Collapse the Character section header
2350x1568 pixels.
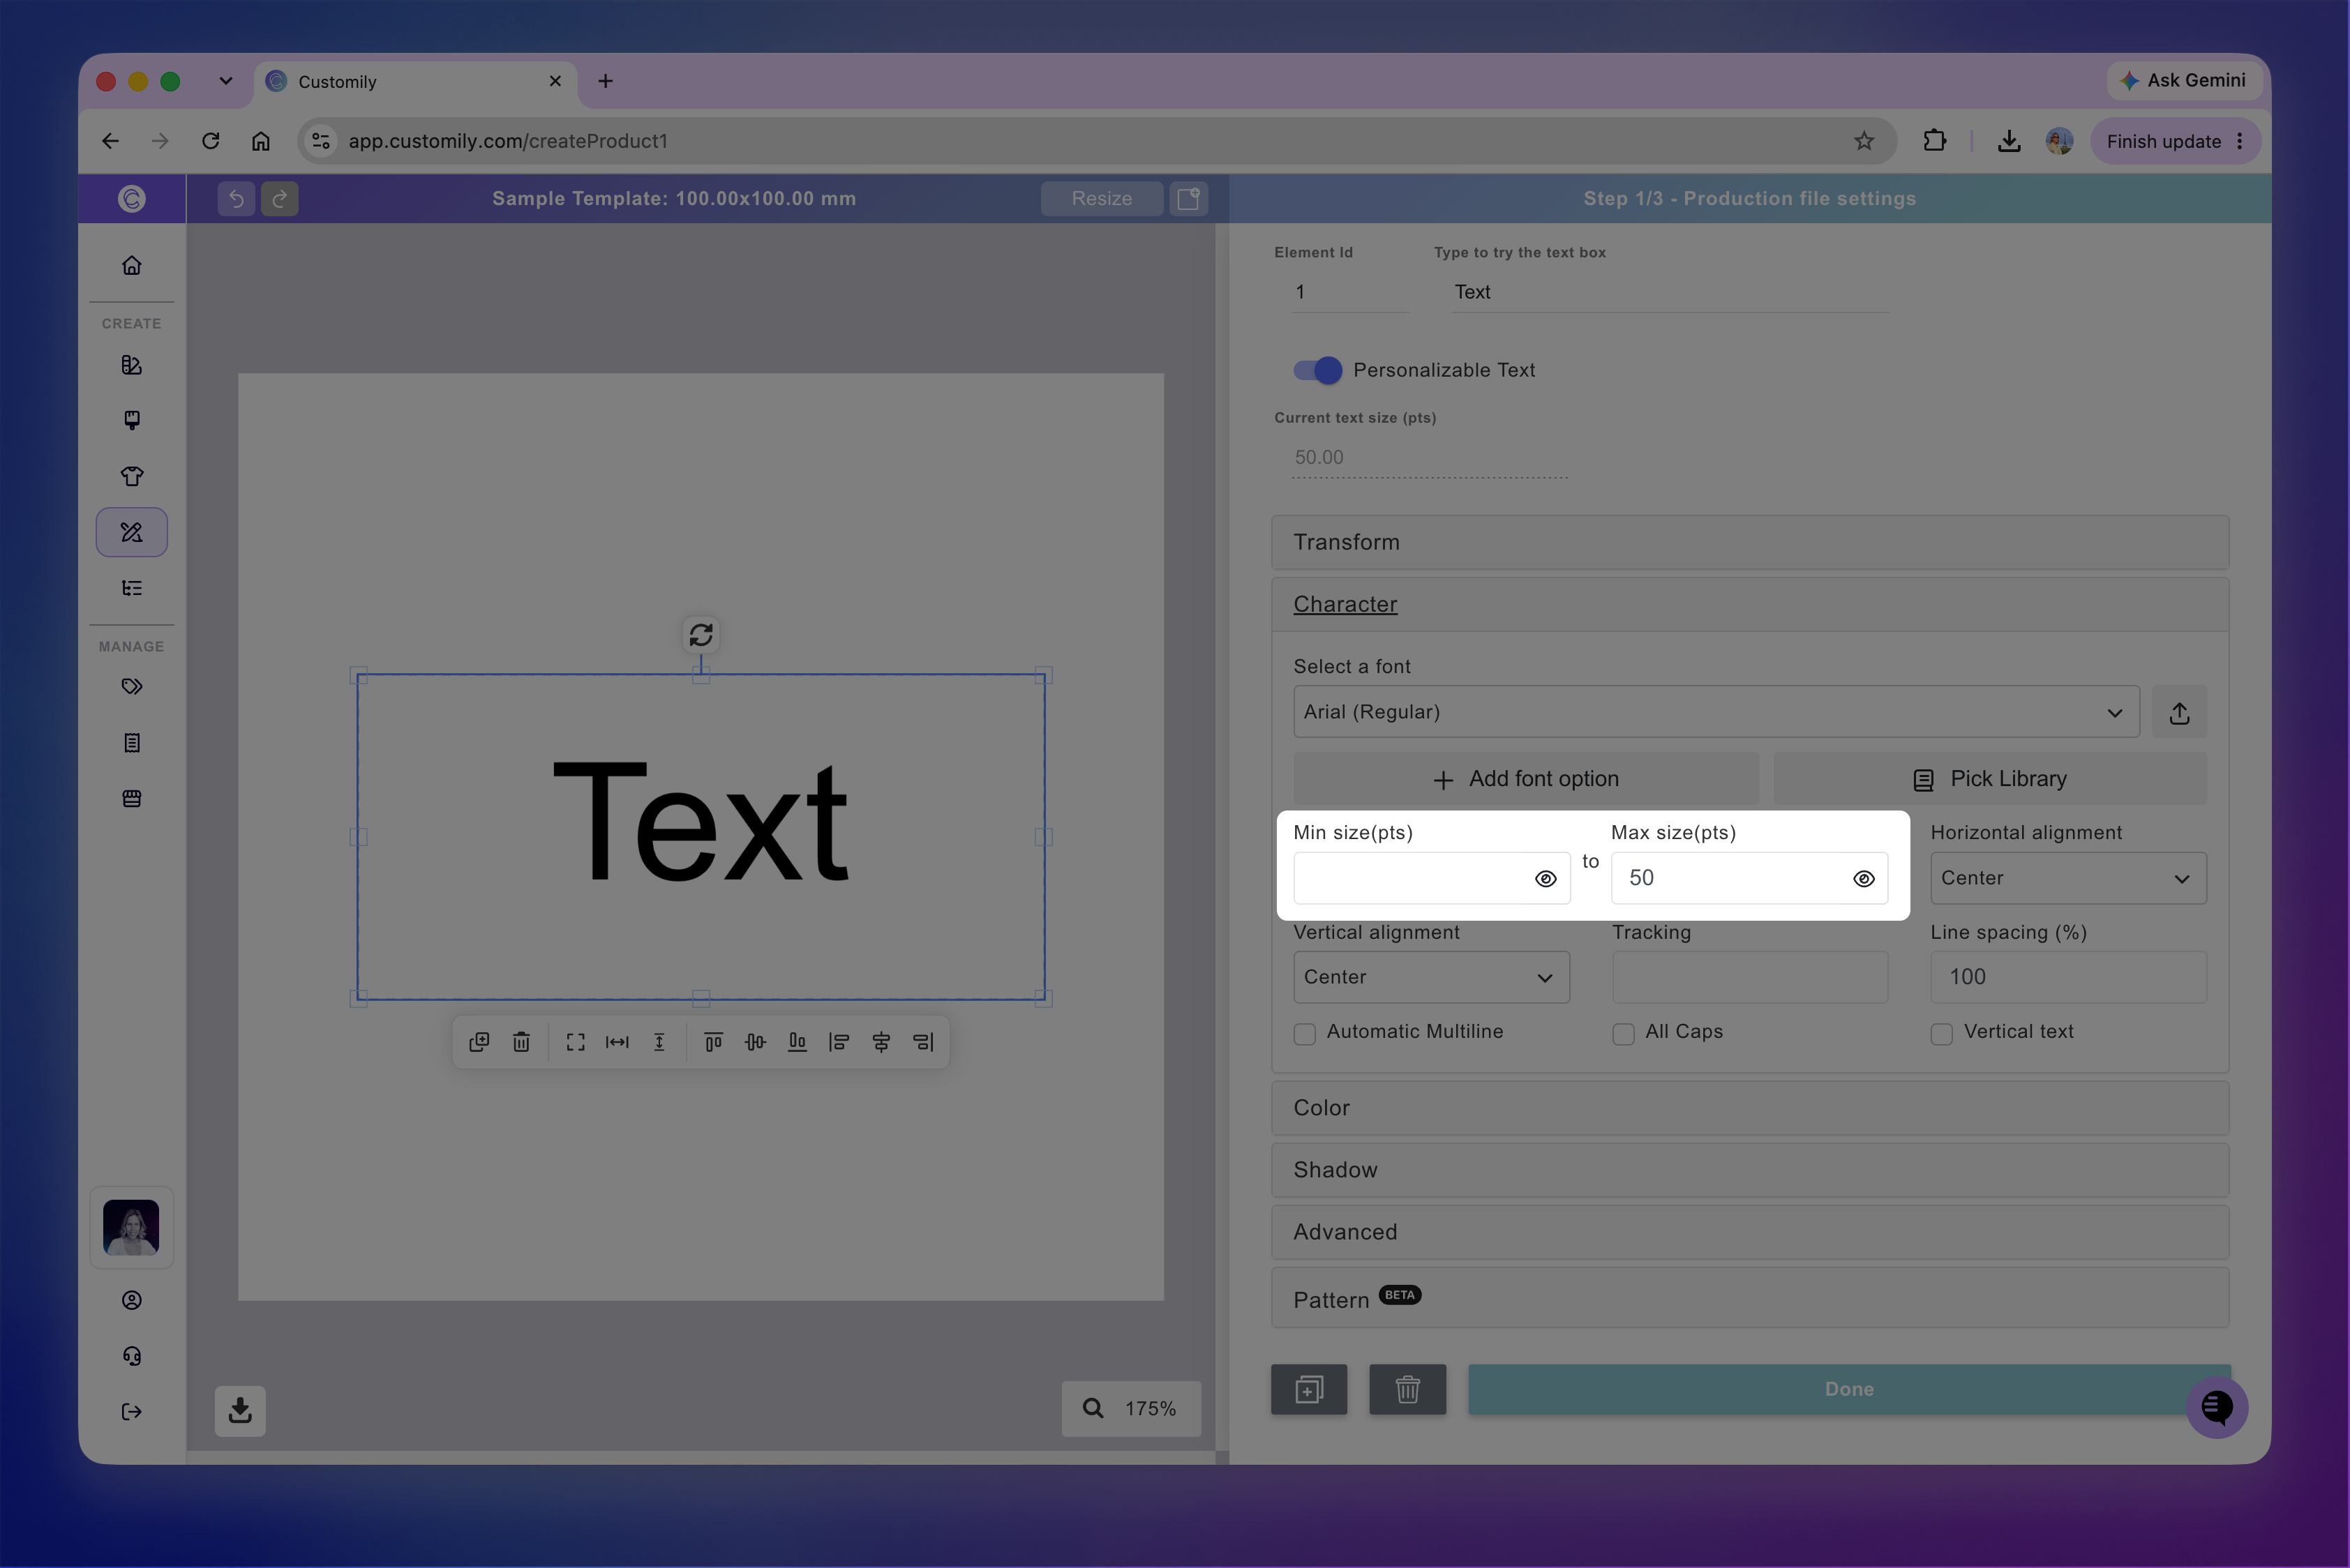(x=1750, y=605)
